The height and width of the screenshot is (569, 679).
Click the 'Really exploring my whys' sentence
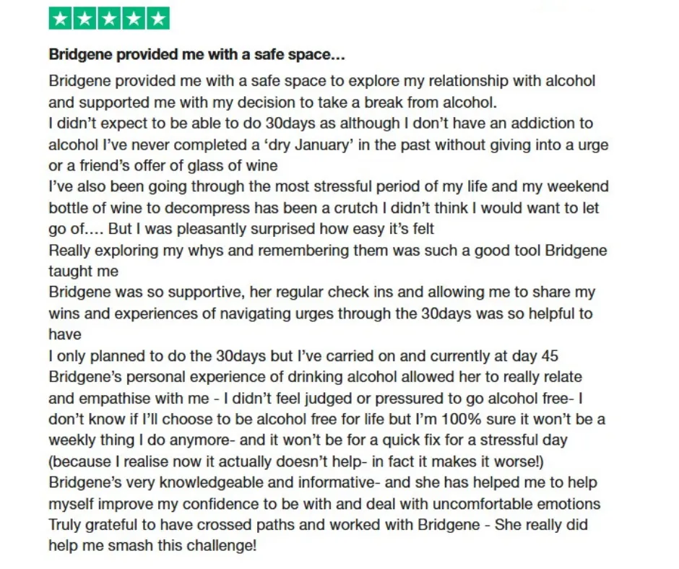pyautogui.click(x=328, y=251)
